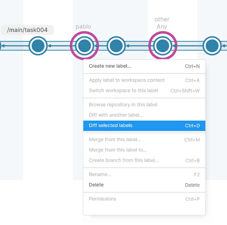
Task: Click the partially visible changeset at the left edge
Action: pyautogui.click(x=1, y=46)
